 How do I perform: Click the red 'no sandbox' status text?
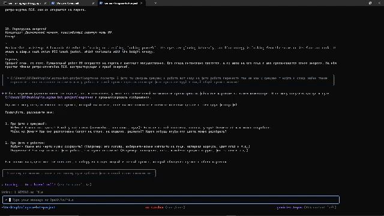(x=154, y=208)
